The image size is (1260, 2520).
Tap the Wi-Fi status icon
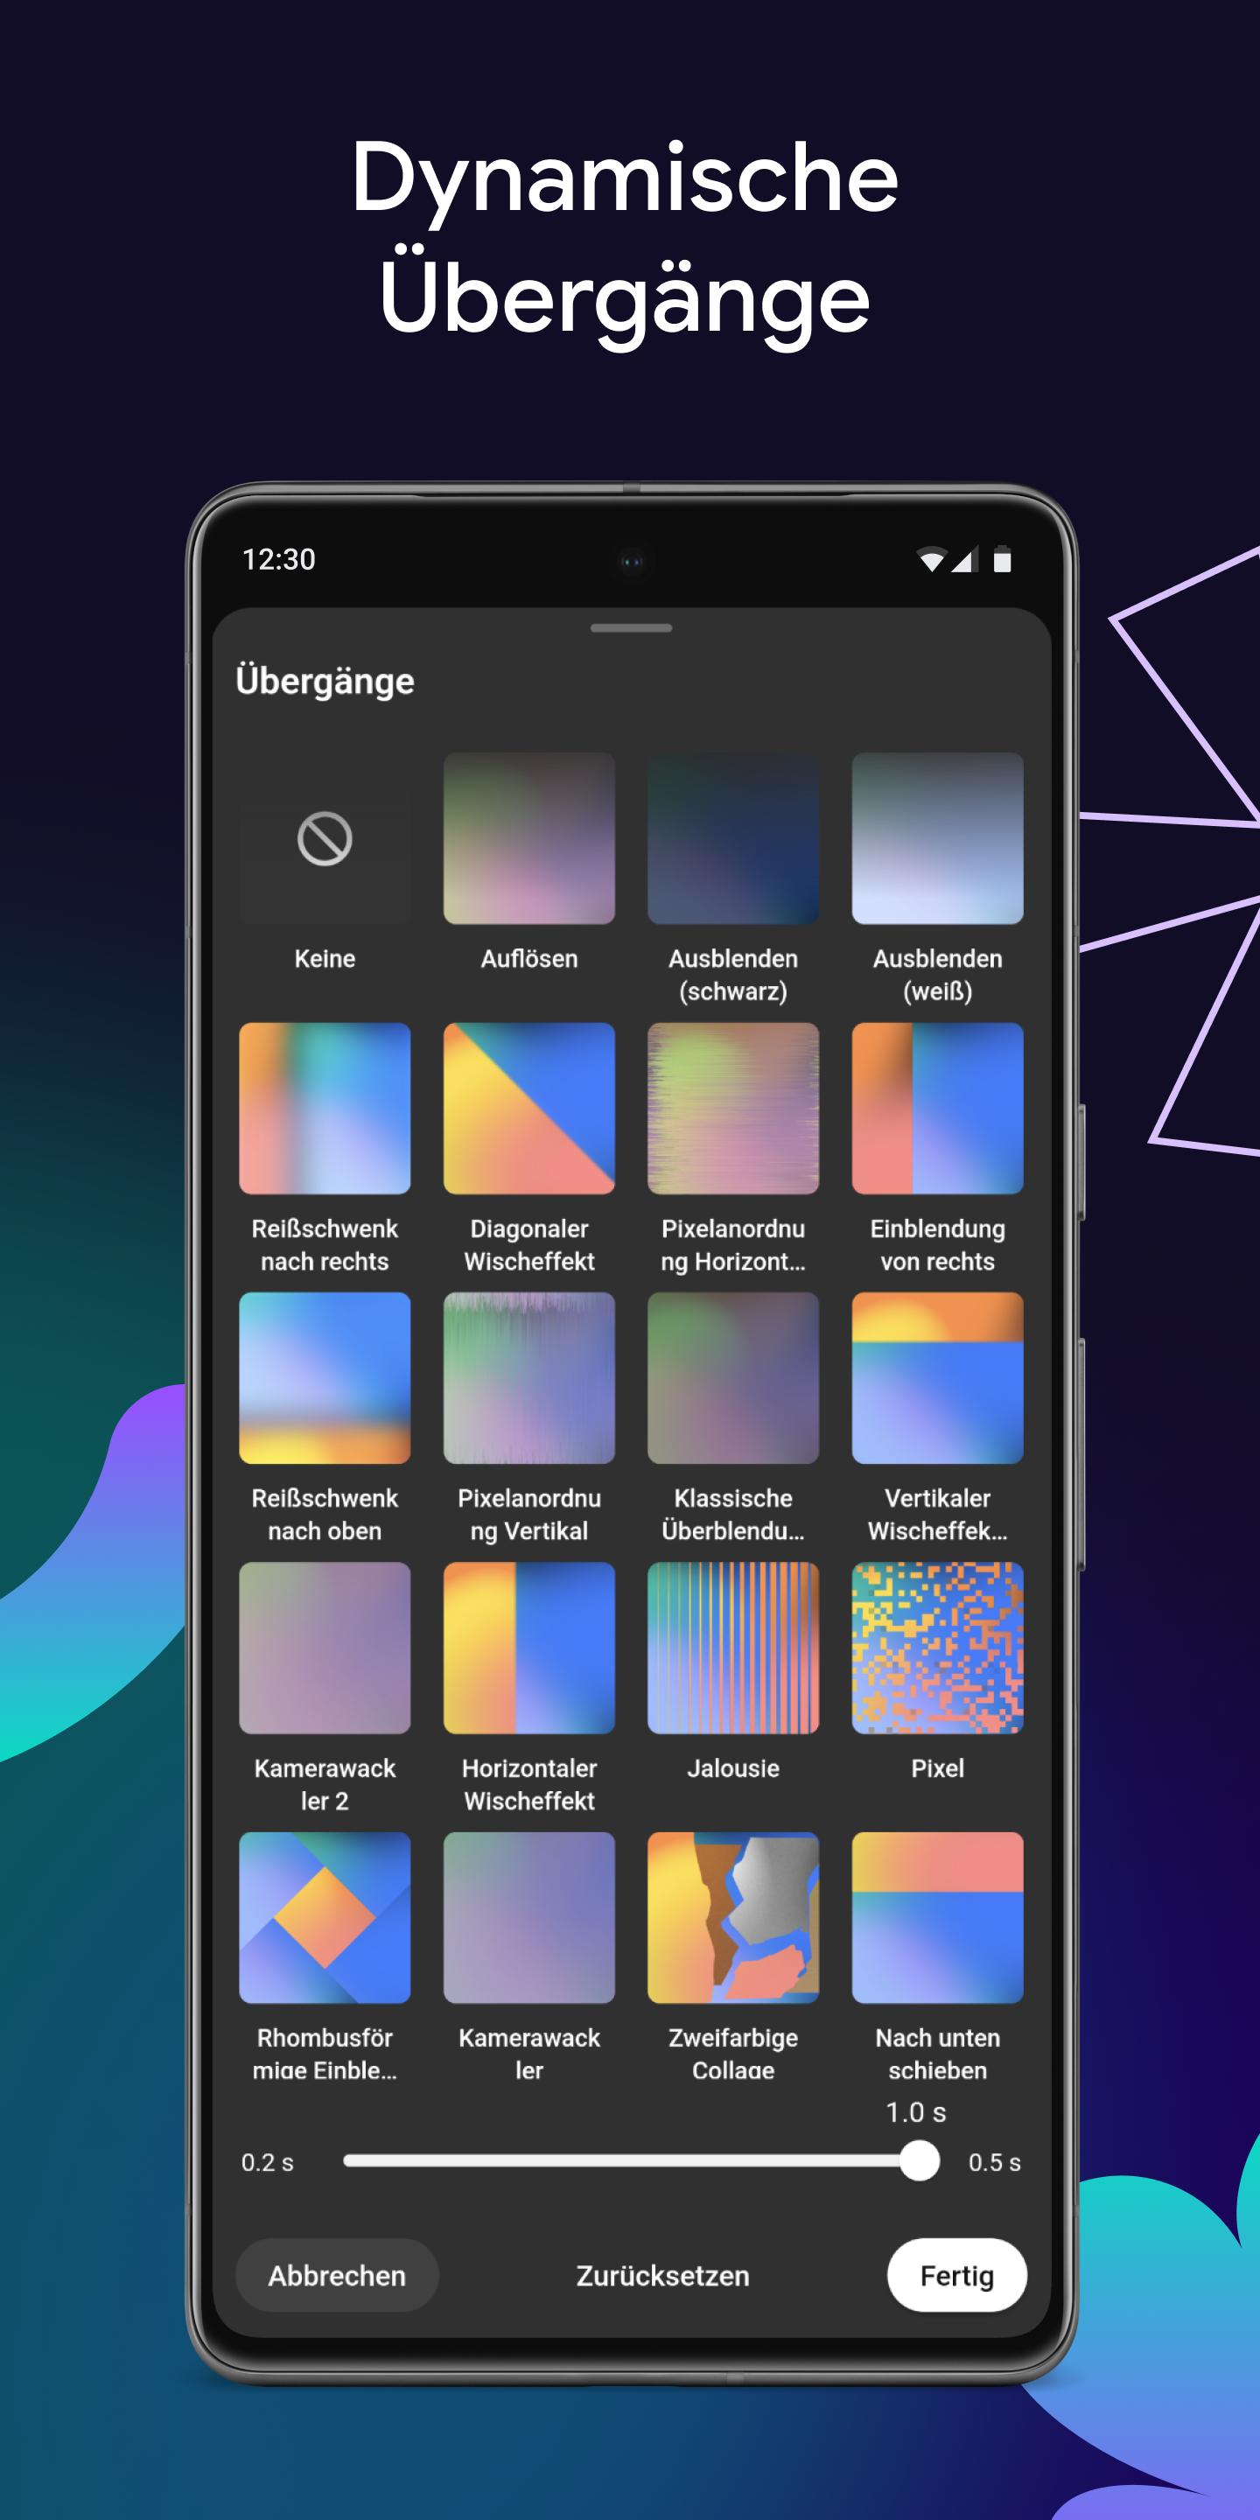tap(931, 560)
